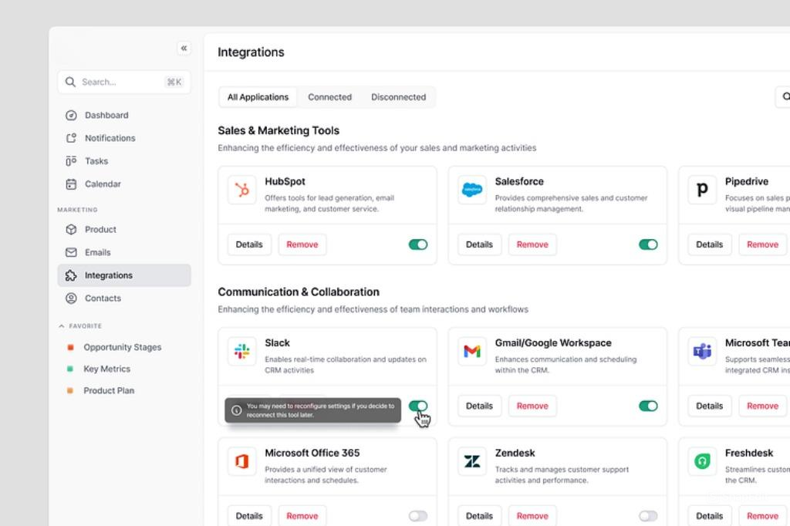
Task: Disable the HubSpot integration toggle
Action: pyautogui.click(x=418, y=244)
